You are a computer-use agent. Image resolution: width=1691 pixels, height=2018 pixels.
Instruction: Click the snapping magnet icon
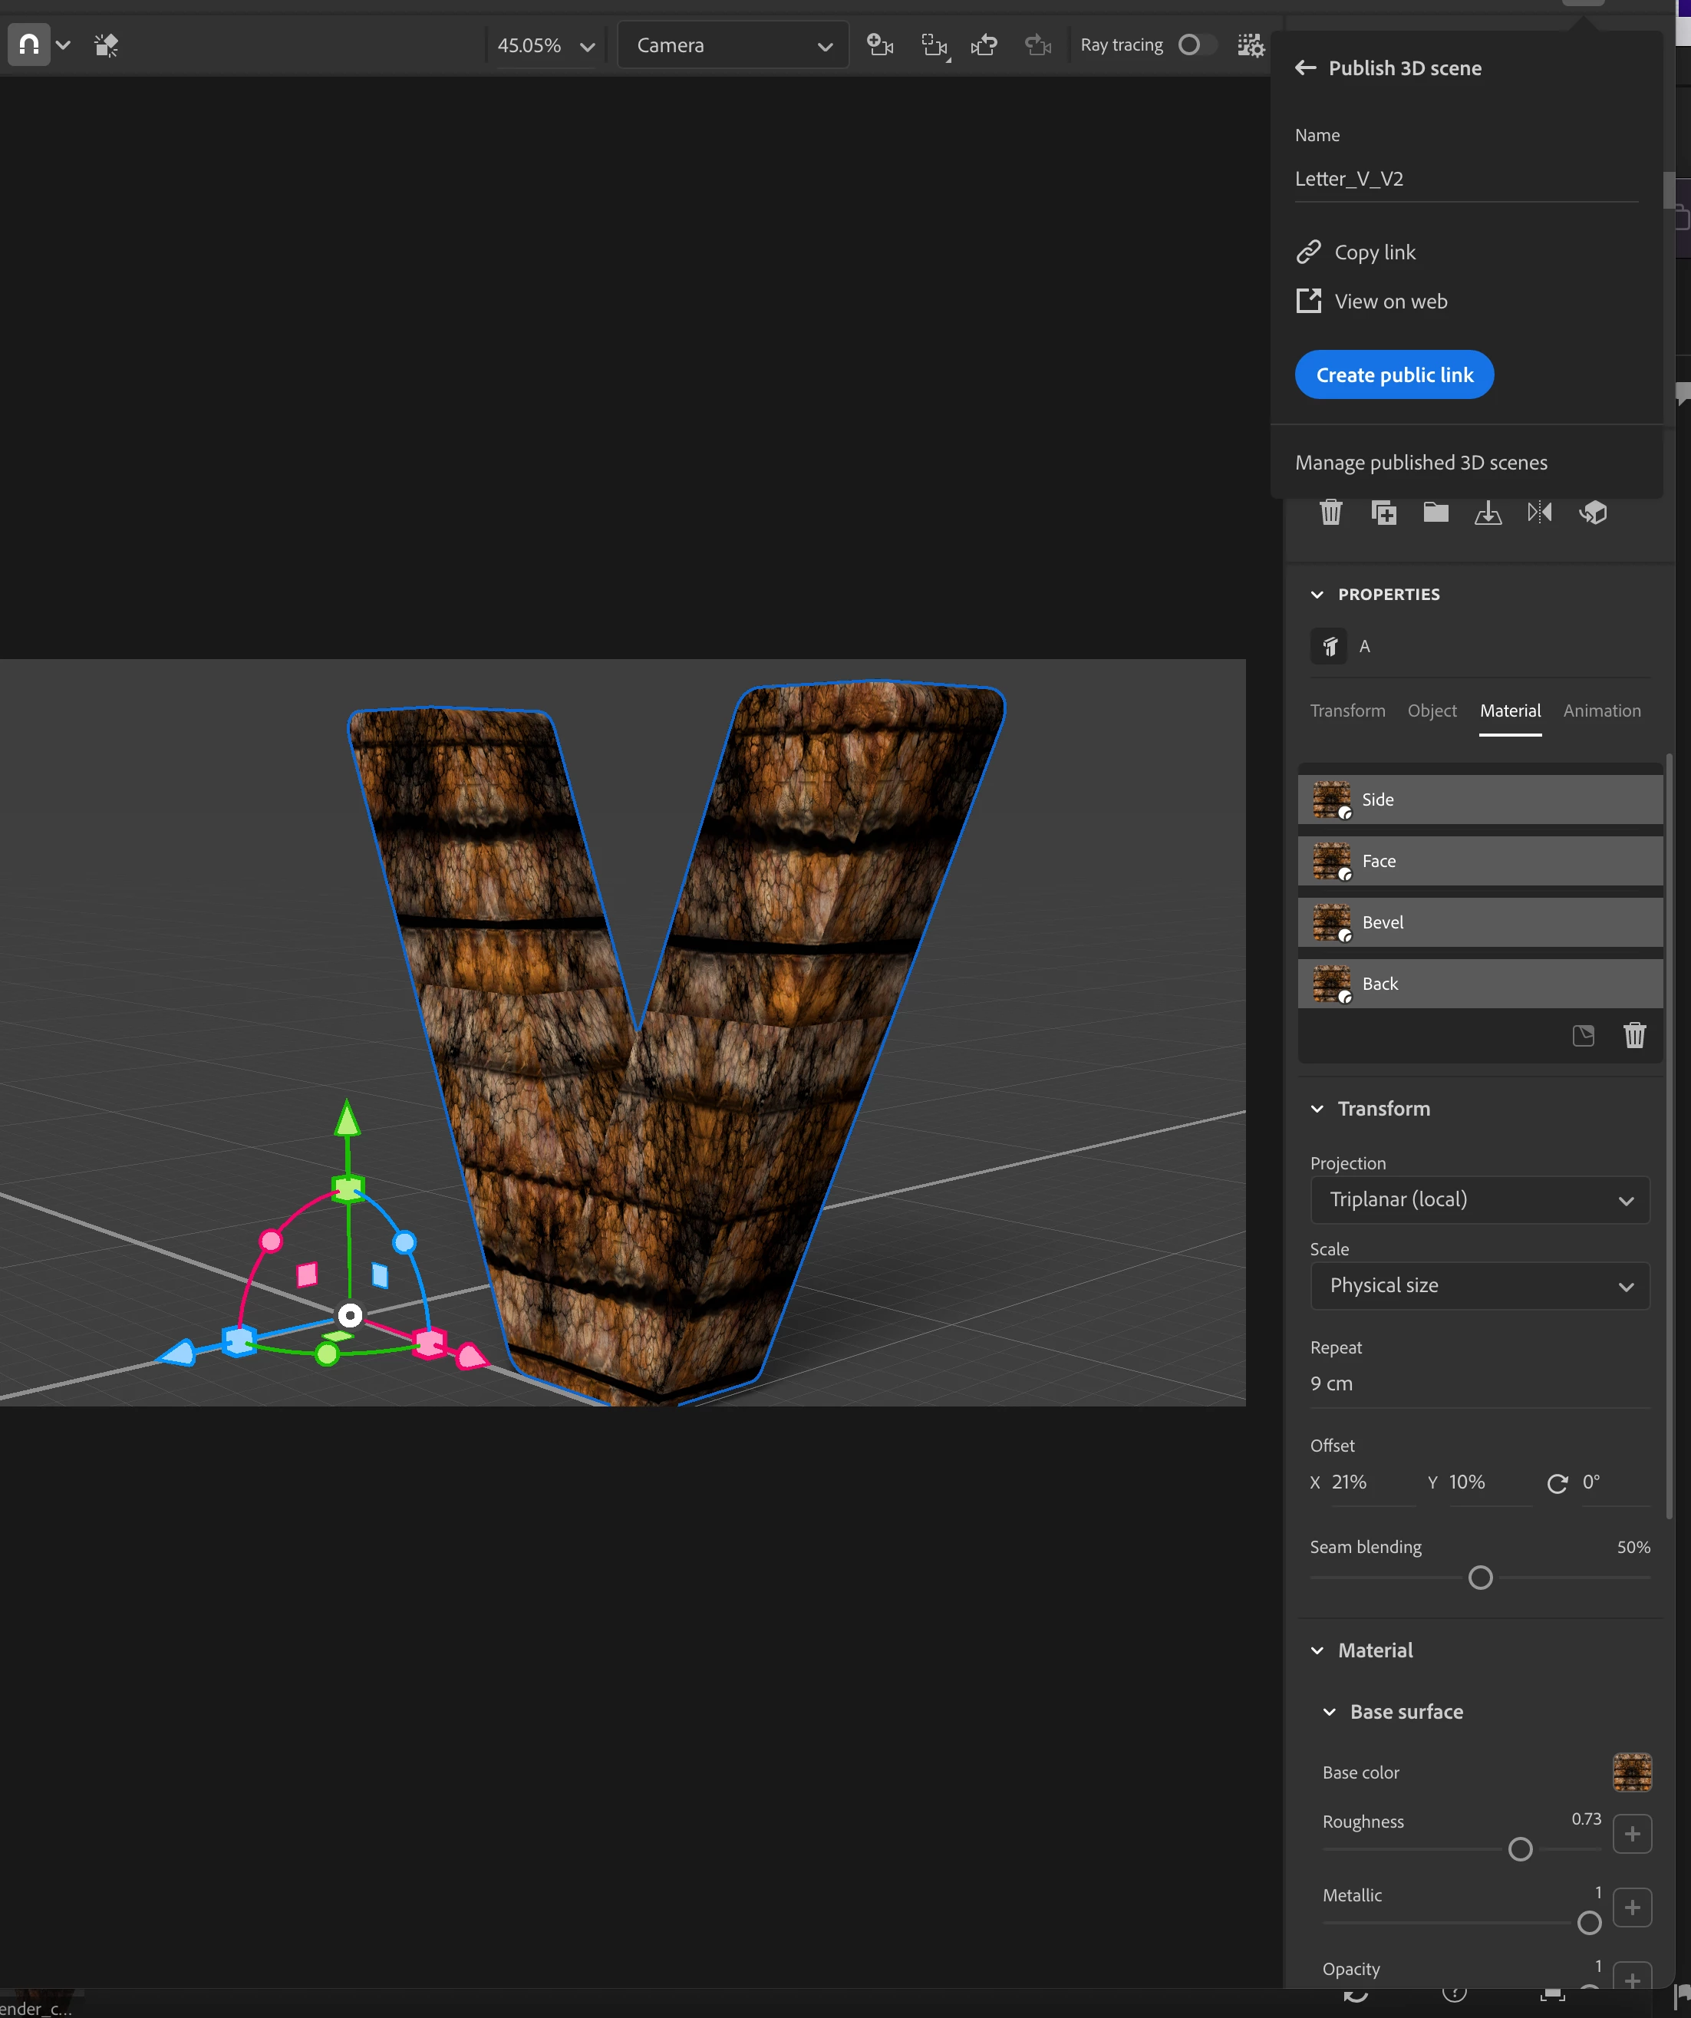29,45
